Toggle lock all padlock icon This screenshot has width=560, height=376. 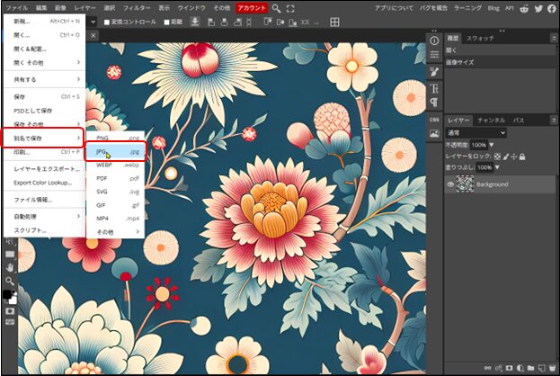pyautogui.click(x=522, y=157)
